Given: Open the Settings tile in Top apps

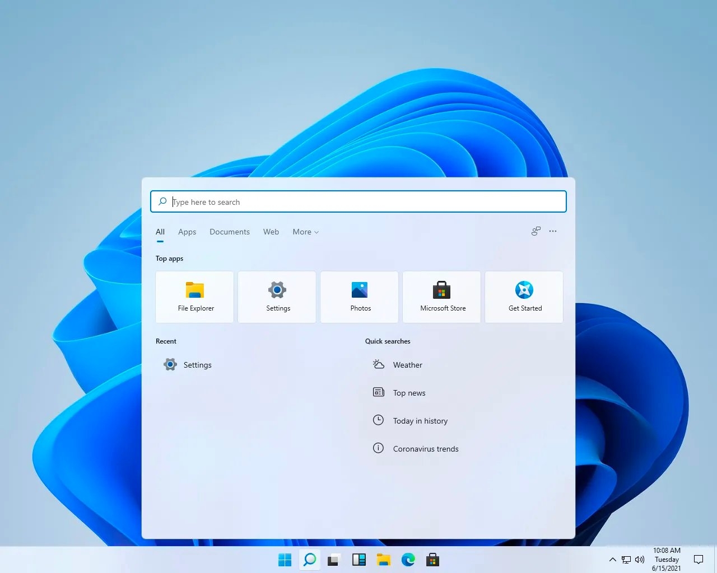Looking at the screenshot, I should (277, 297).
